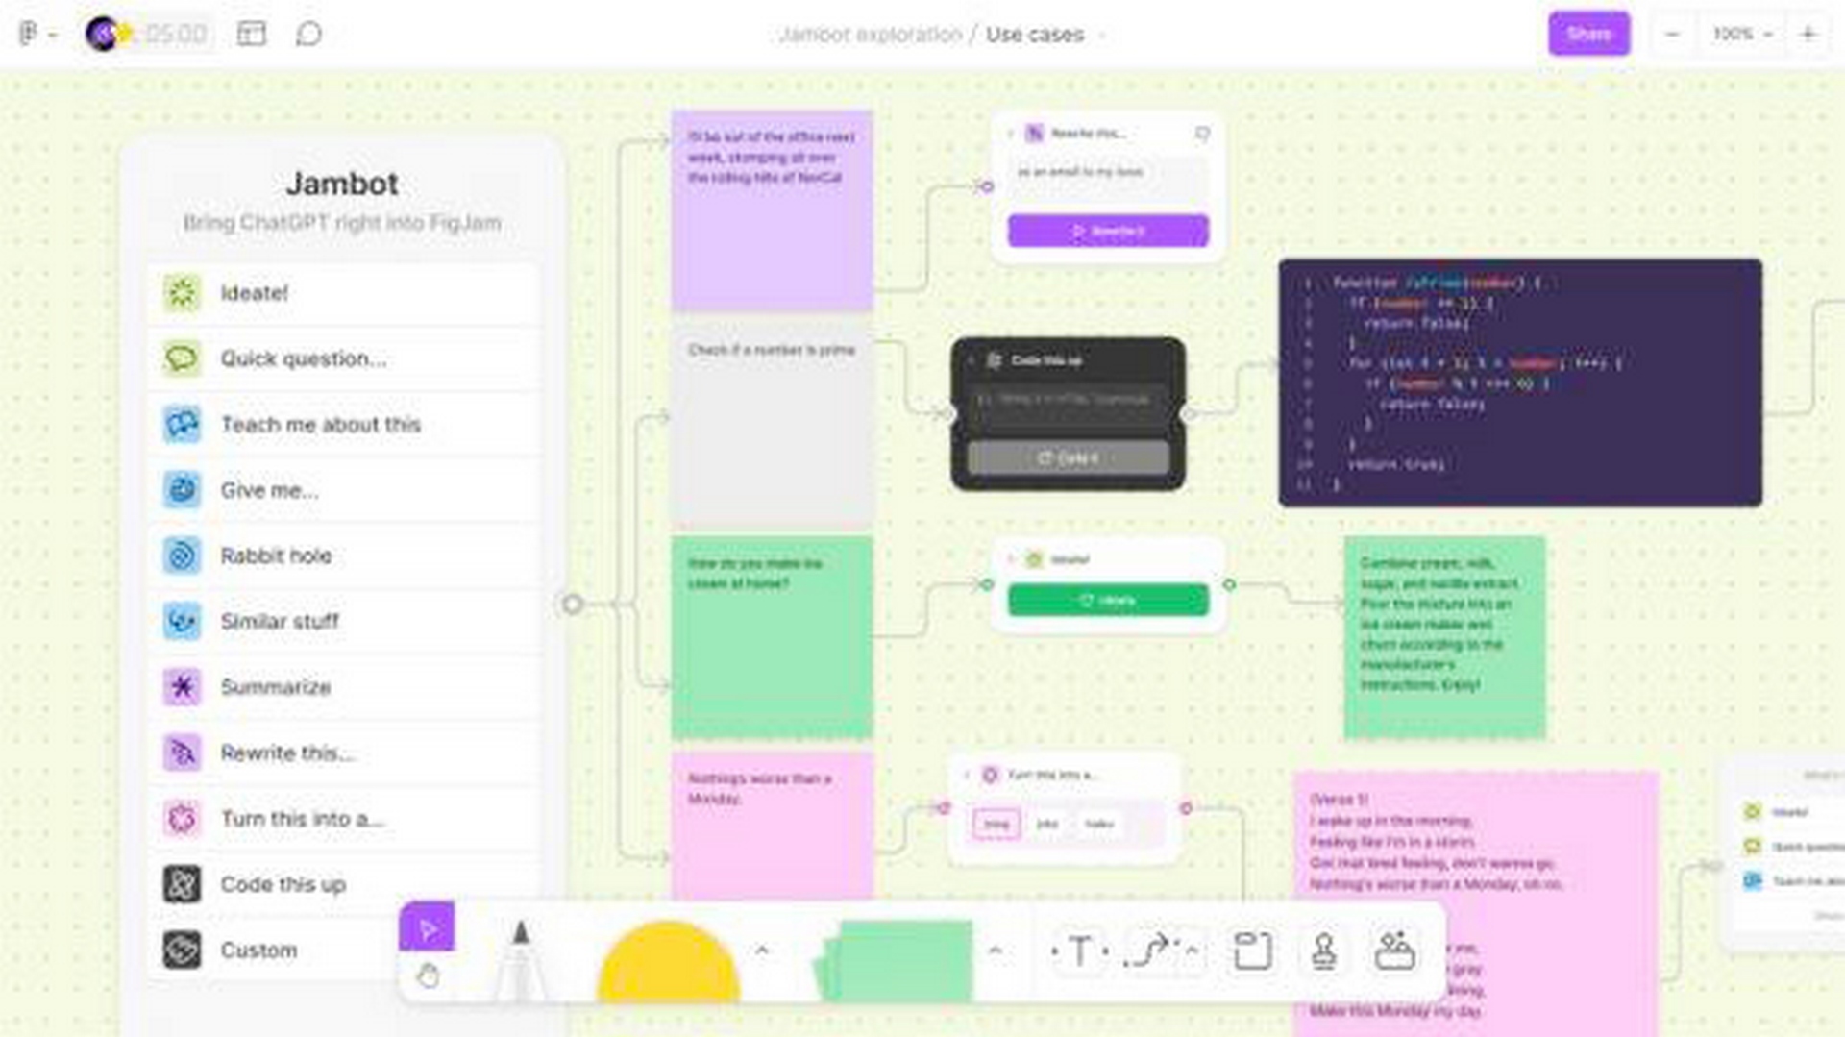
Task: Select the green ice cream recipe sticky
Action: 1444,637
